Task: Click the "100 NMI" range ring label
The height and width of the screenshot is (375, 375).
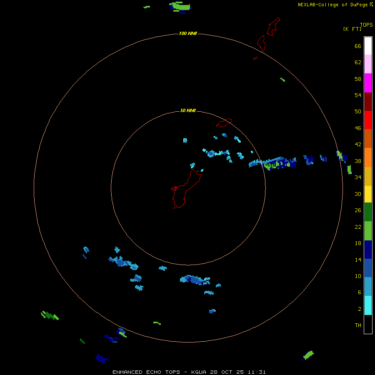Action: pyautogui.click(x=188, y=33)
